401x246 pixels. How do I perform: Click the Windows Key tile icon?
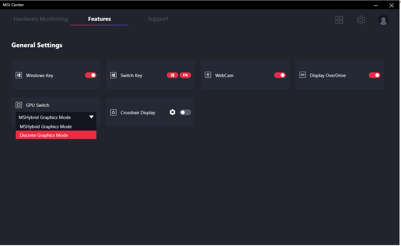pyautogui.click(x=19, y=75)
